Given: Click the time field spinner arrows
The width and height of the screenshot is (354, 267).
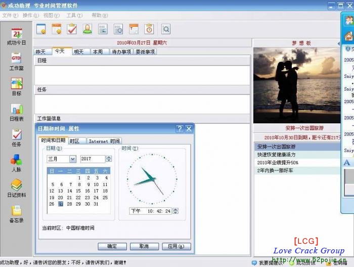Looking at the screenshot, I should pyautogui.click(x=175, y=211).
